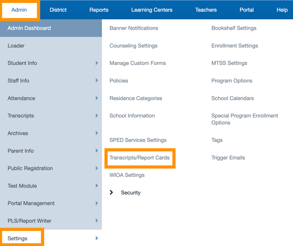293x246 pixels.
Task: Click the Portal Management arrow icon
Action: pyautogui.click(x=97, y=203)
